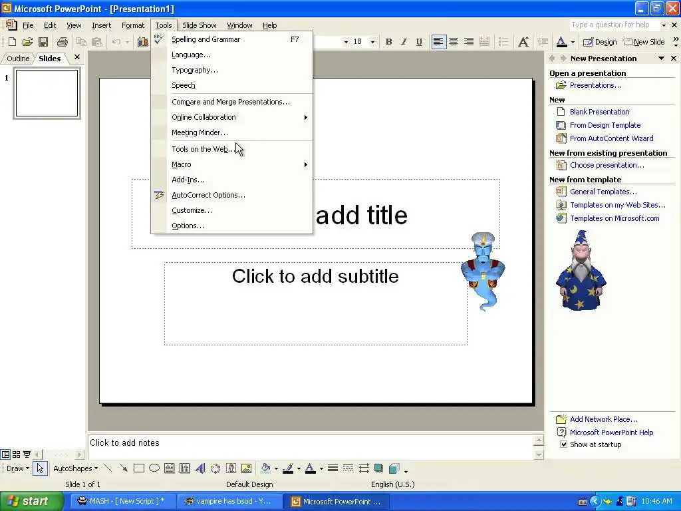
Task: Open the Draw menu dropdown
Action: (18, 468)
